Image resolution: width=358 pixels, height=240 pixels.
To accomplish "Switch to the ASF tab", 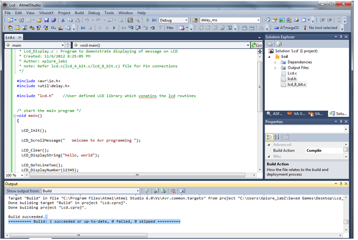I will [x=275, y=113].
